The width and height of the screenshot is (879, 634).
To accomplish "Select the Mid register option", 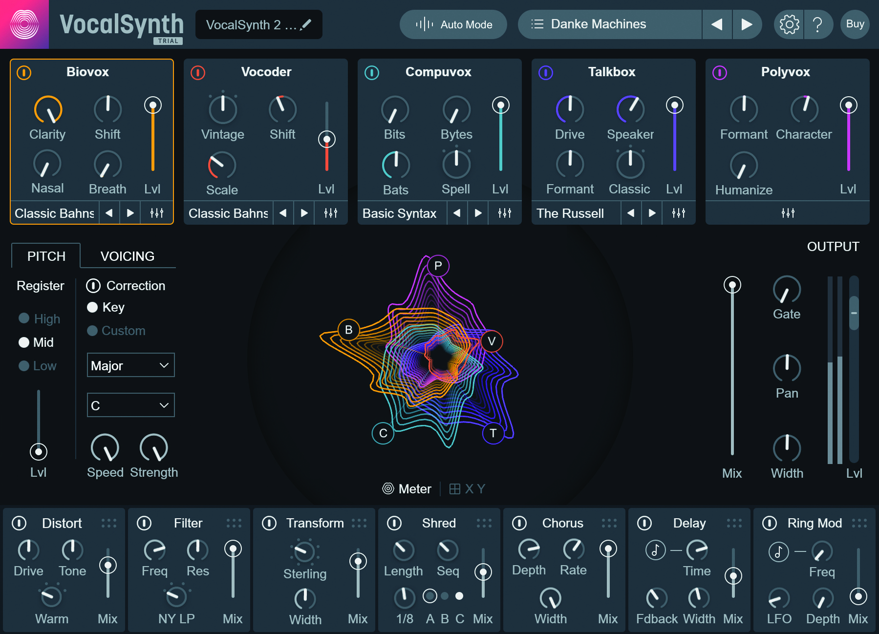I will pos(36,342).
